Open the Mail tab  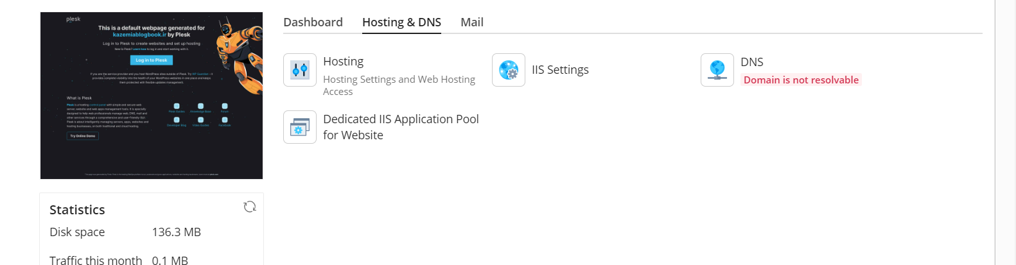pyautogui.click(x=471, y=22)
